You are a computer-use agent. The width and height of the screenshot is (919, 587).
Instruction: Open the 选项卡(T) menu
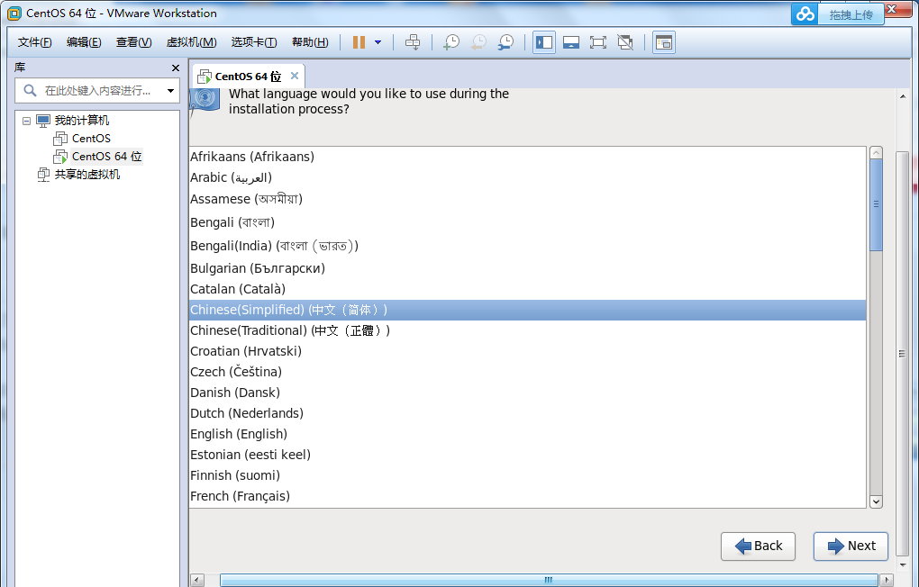click(254, 42)
